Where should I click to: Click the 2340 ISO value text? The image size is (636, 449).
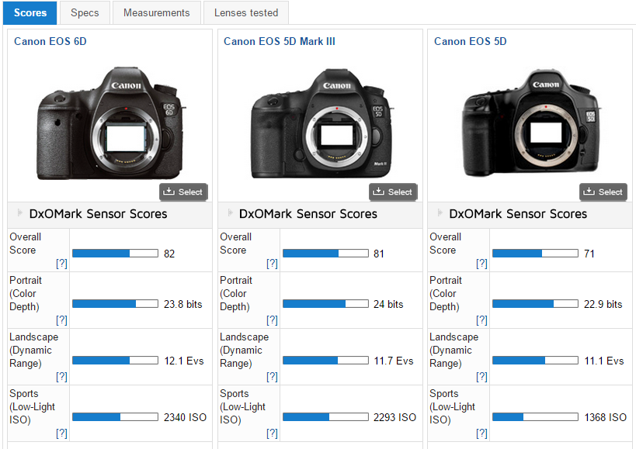185,417
